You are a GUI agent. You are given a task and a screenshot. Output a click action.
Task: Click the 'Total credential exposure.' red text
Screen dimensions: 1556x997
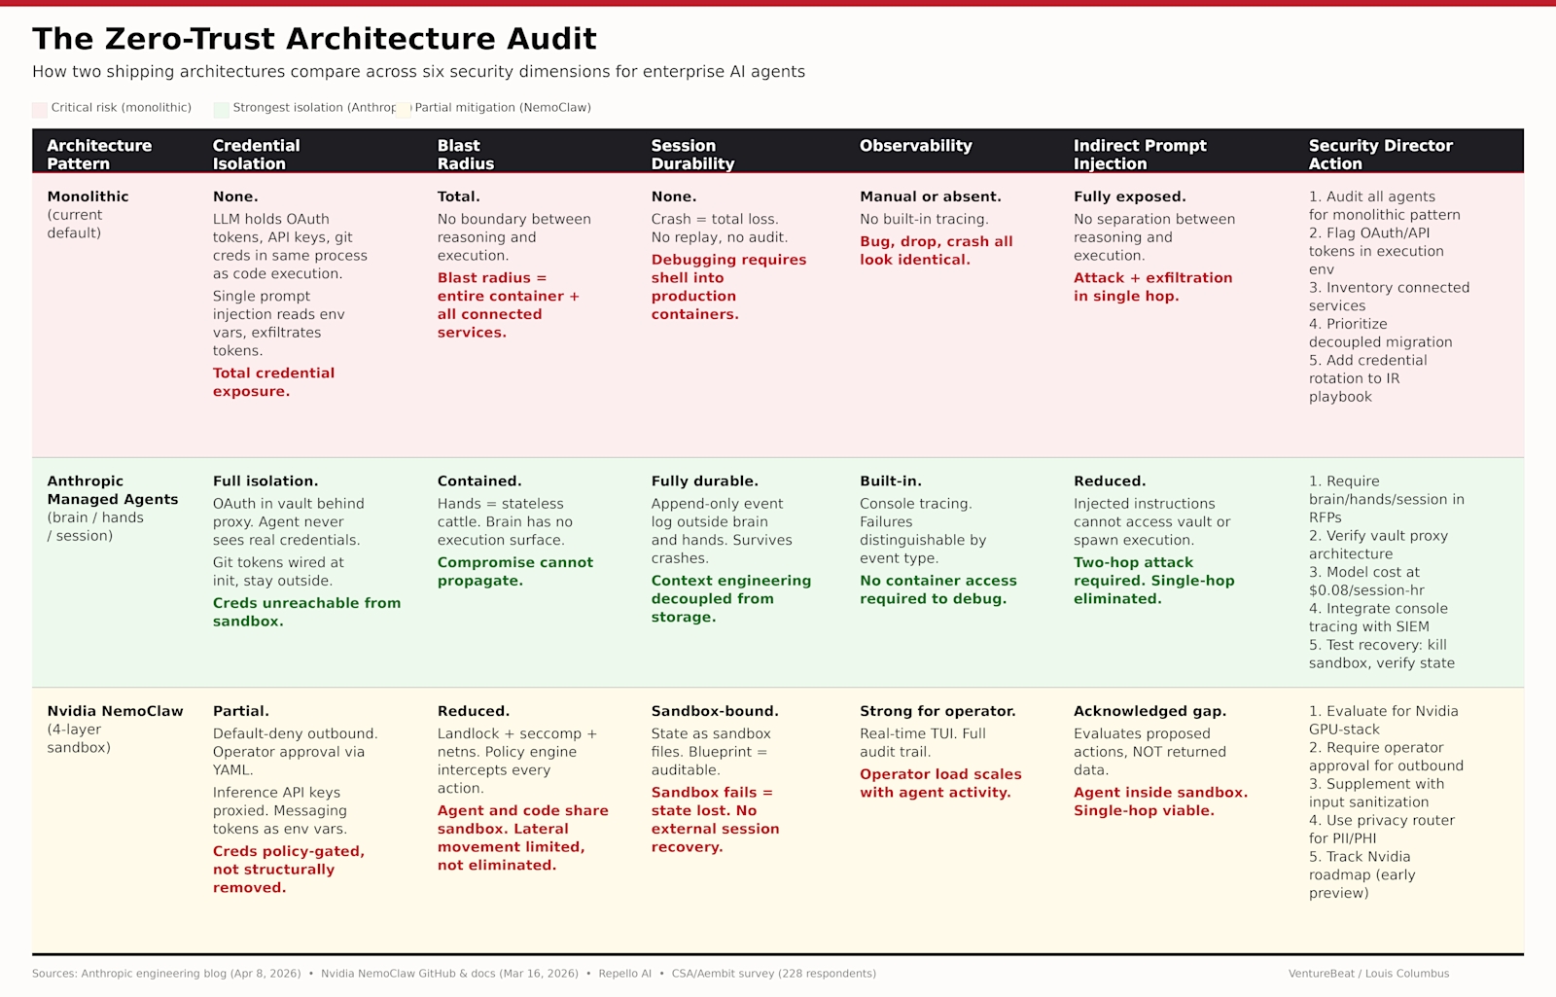(x=273, y=382)
